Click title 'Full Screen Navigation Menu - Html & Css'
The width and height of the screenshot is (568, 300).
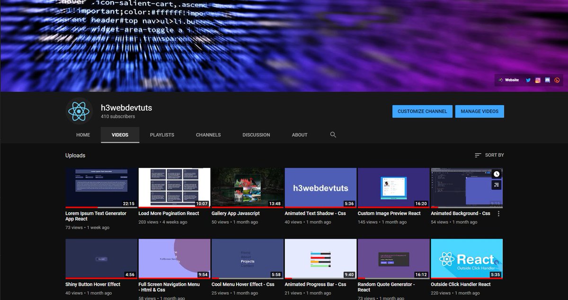[x=169, y=287]
